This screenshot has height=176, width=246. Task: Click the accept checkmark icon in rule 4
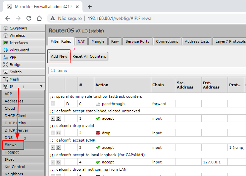98,162
